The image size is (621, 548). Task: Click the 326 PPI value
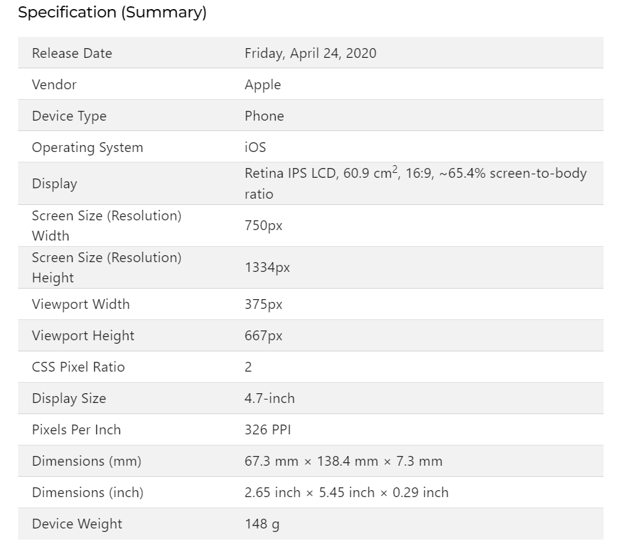click(x=268, y=429)
